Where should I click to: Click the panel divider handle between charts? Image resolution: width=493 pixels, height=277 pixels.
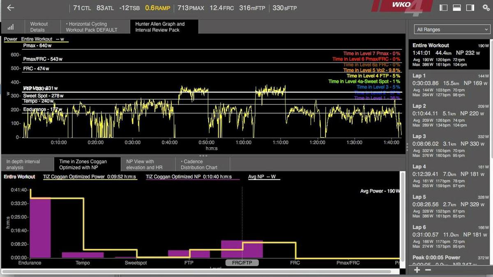203,156
